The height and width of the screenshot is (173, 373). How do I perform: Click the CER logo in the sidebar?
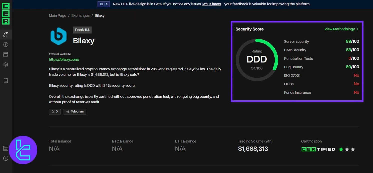tap(6, 14)
